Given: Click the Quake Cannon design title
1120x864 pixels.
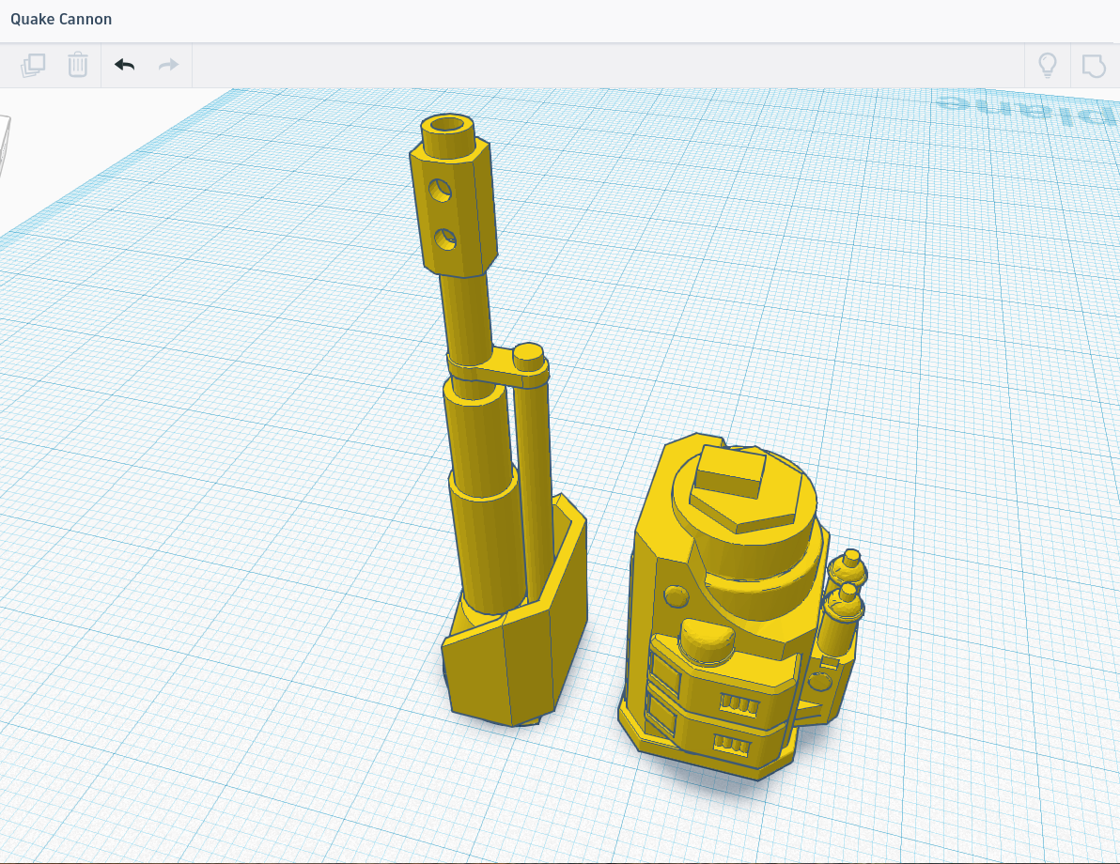Looking at the screenshot, I should pyautogui.click(x=61, y=19).
